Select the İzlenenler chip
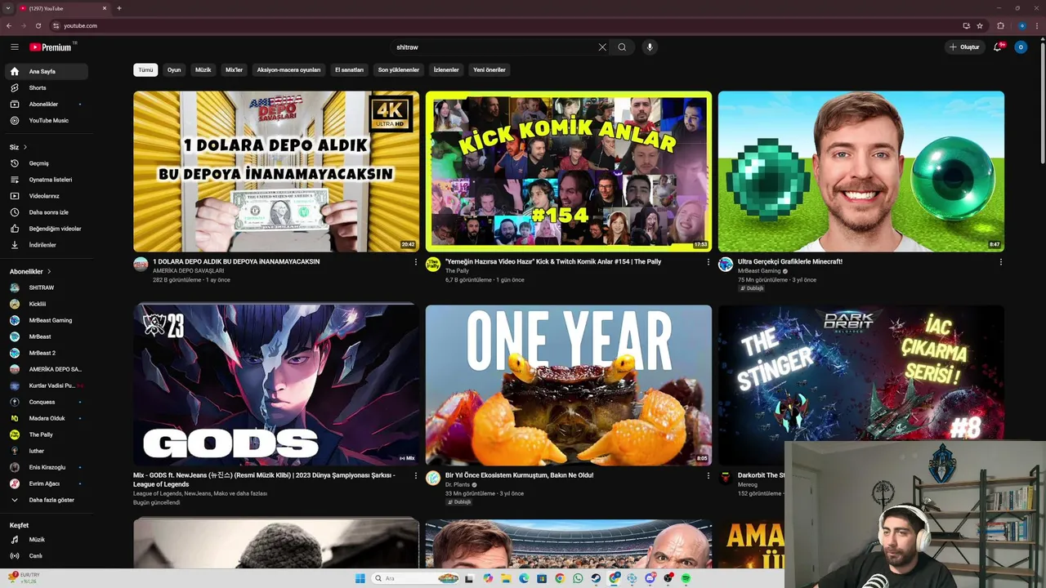Image resolution: width=1046 pixels, height=588 pixels. tap(446, 70)
